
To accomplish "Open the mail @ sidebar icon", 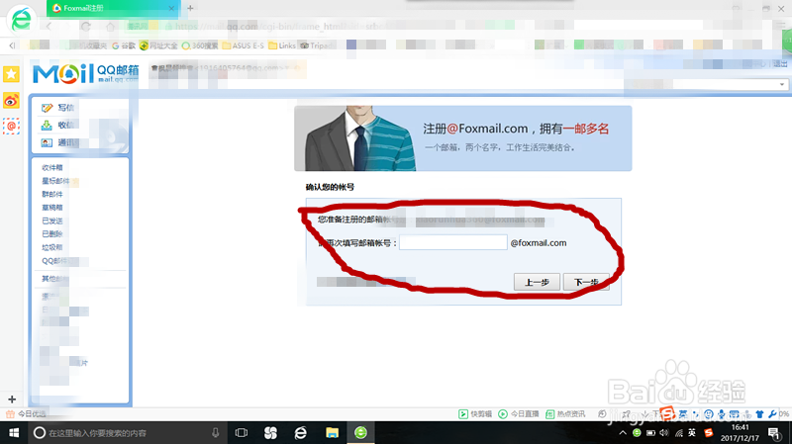I will tap(11, 127).
